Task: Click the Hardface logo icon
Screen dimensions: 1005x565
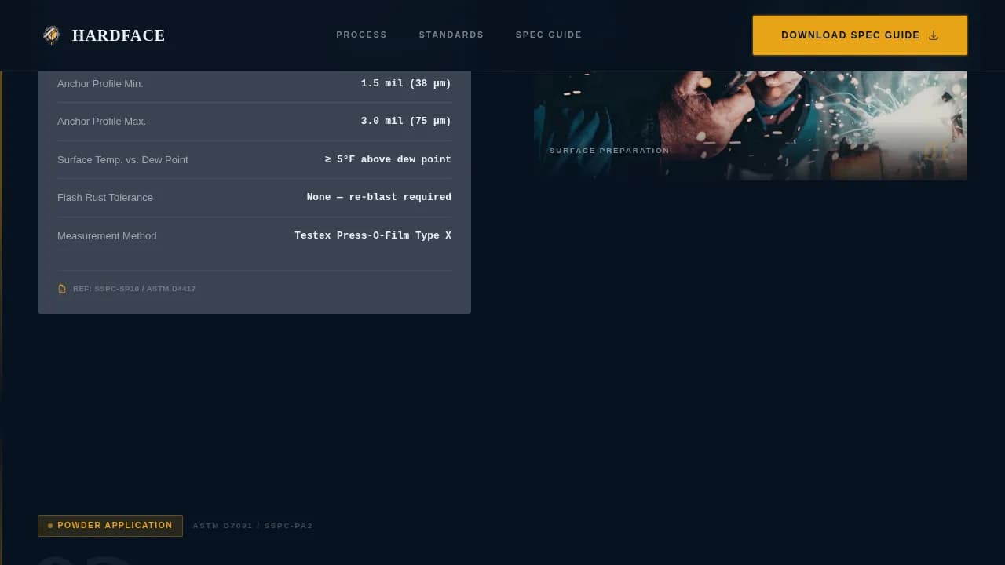Action: click(52, 35)
